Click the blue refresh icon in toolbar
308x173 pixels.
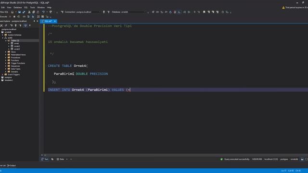click(170, 12)
